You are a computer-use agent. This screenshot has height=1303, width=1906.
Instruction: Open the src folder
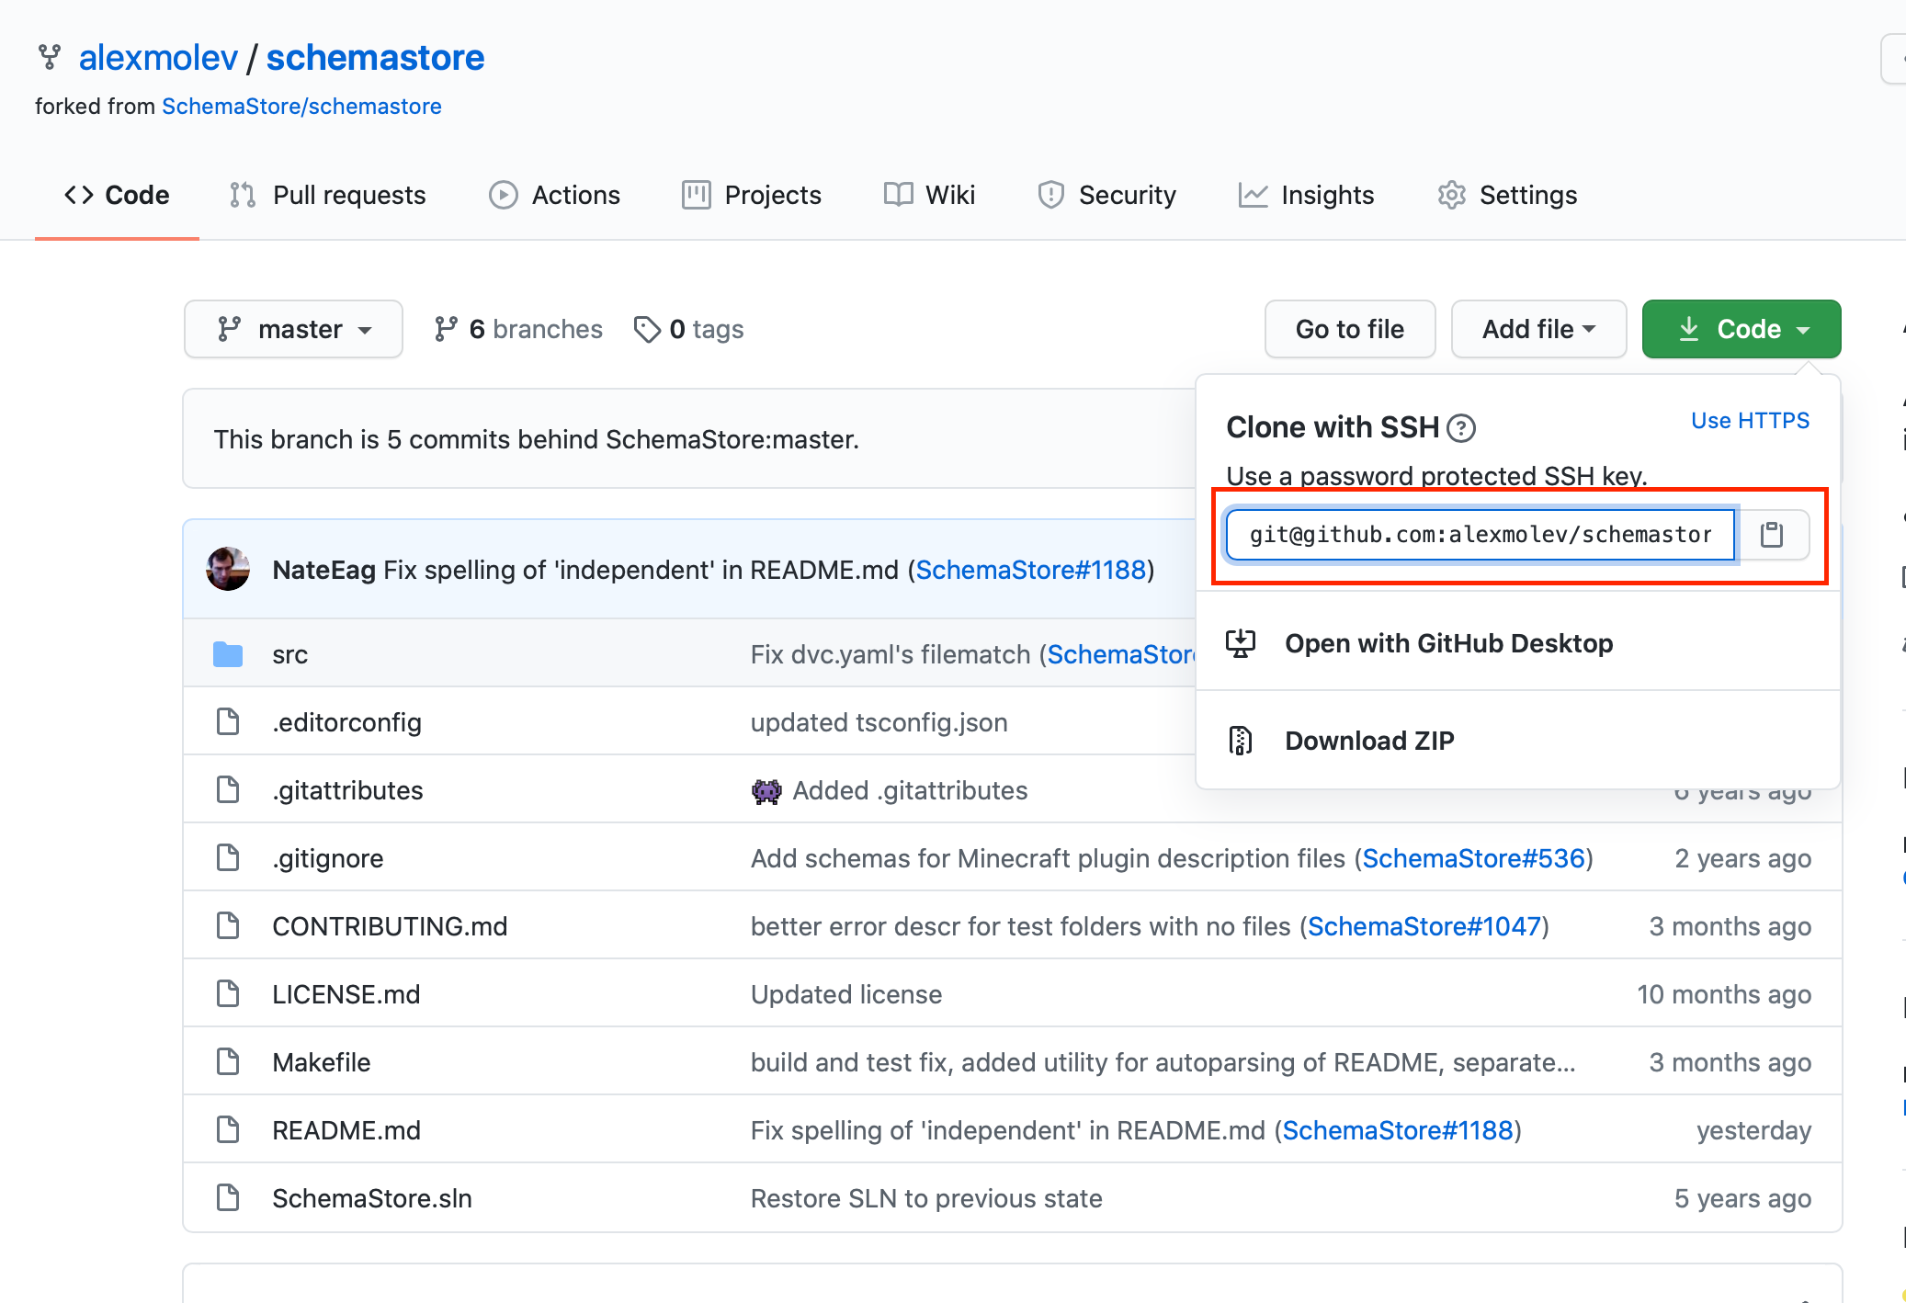pos(289,654)
